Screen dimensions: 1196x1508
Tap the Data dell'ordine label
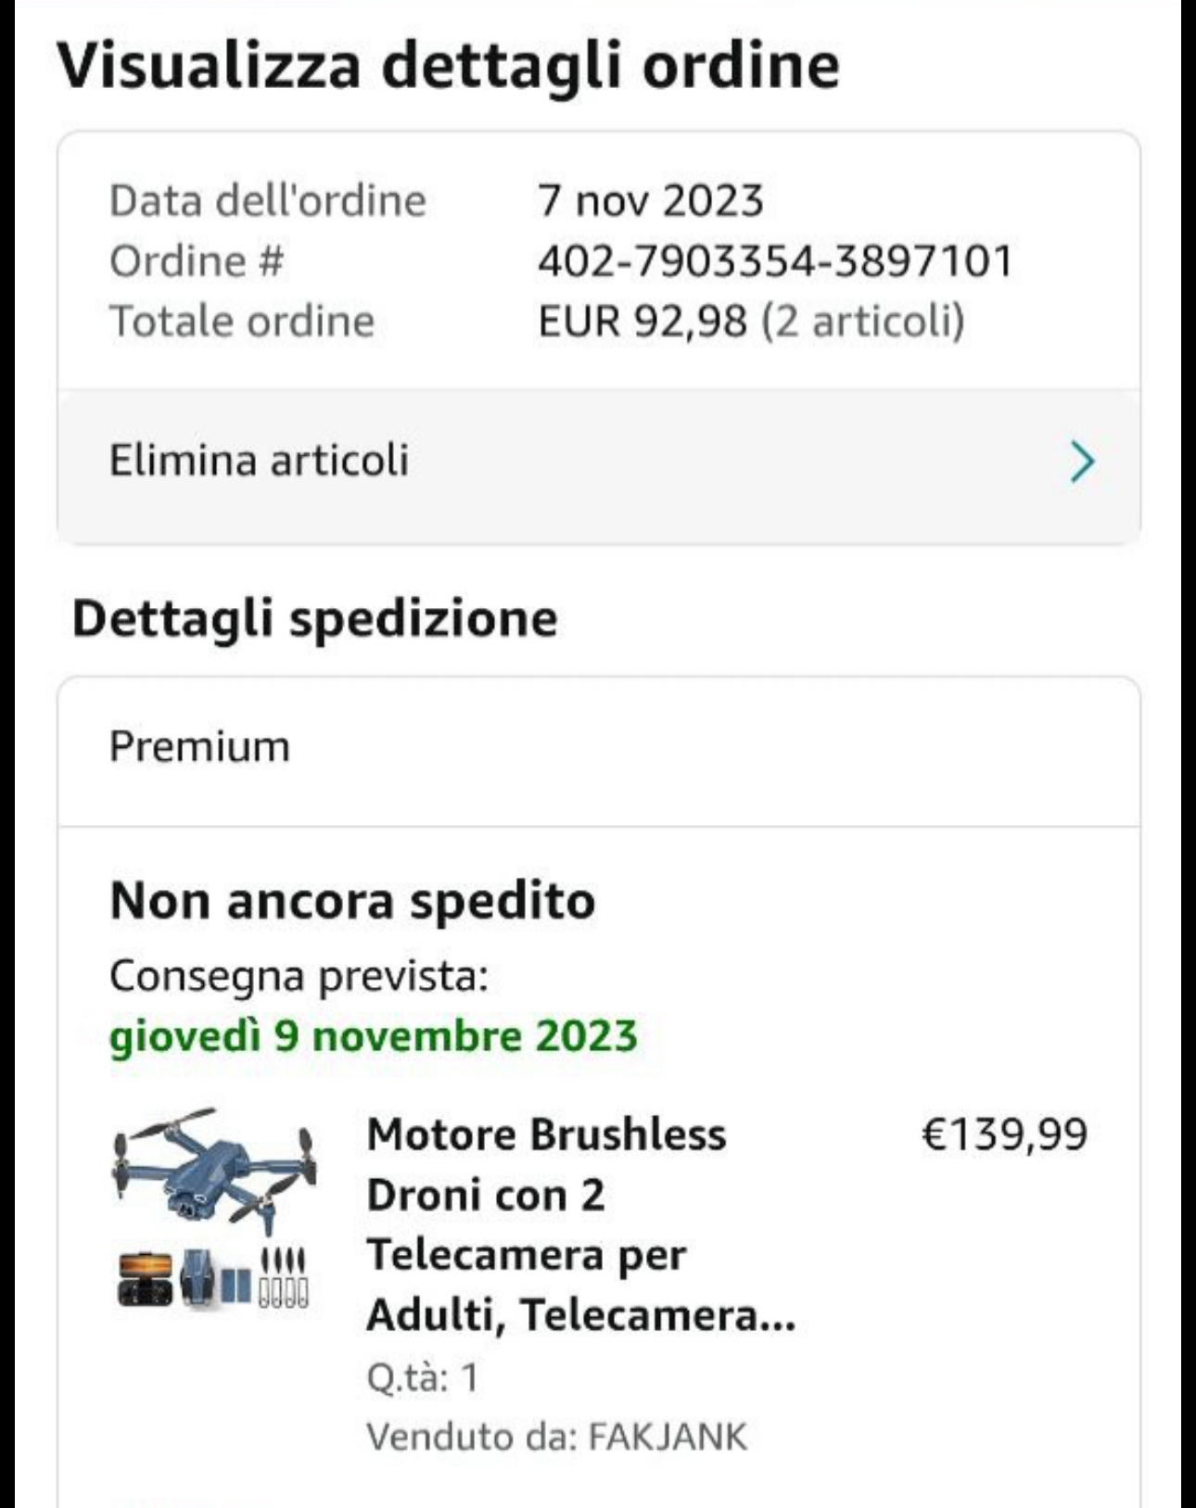click(x=268, y=200)
